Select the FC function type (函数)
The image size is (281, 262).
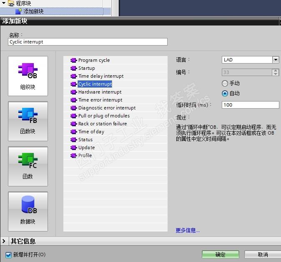[28, 166]
